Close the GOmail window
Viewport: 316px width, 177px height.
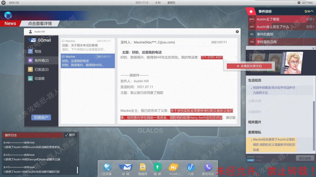point(237,32)
